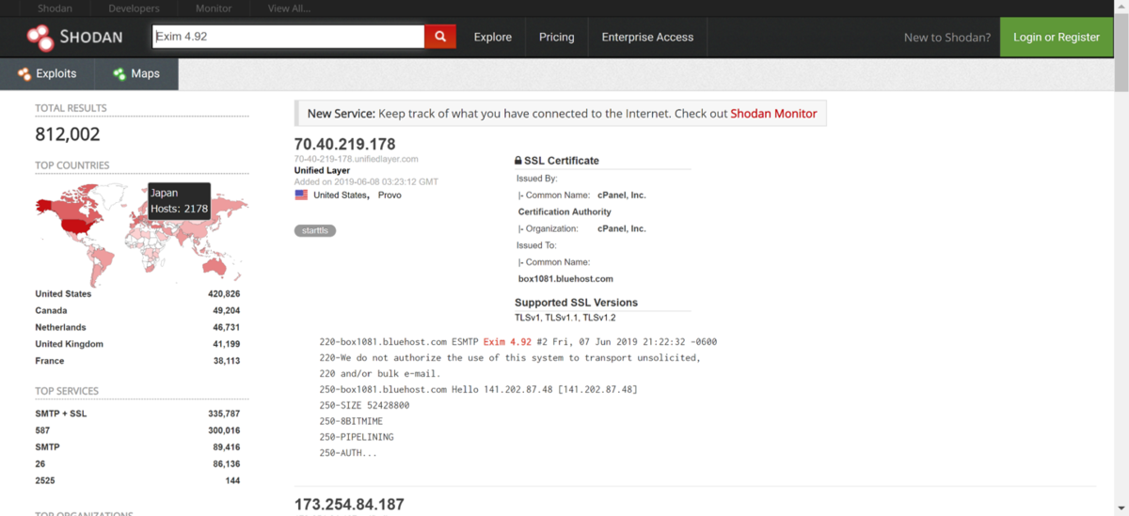This screenshot has width=1129, height=516.
Task: Click the Shodan logo icon
Action: (x=40, y=38)
